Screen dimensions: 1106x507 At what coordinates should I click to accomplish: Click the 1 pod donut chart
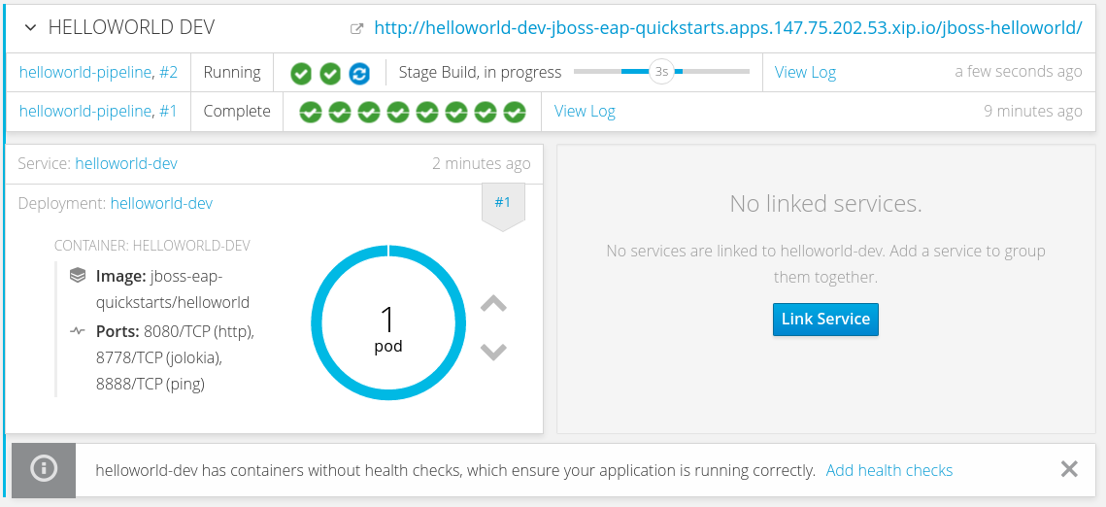(388, 323)
